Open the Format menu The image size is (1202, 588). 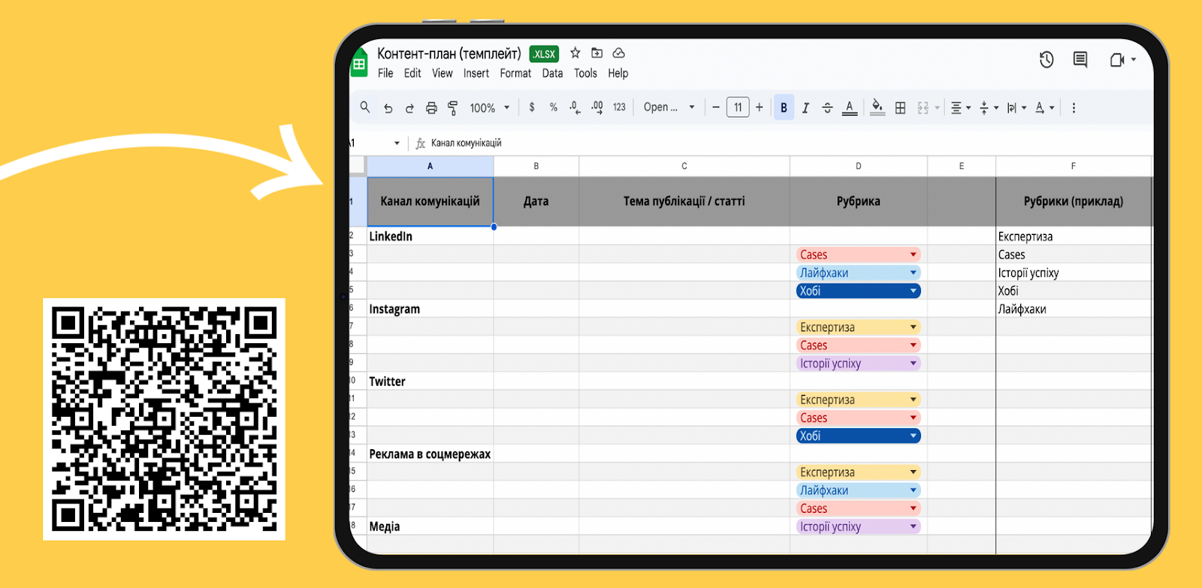pyautogui.click(x=515, y=74)
